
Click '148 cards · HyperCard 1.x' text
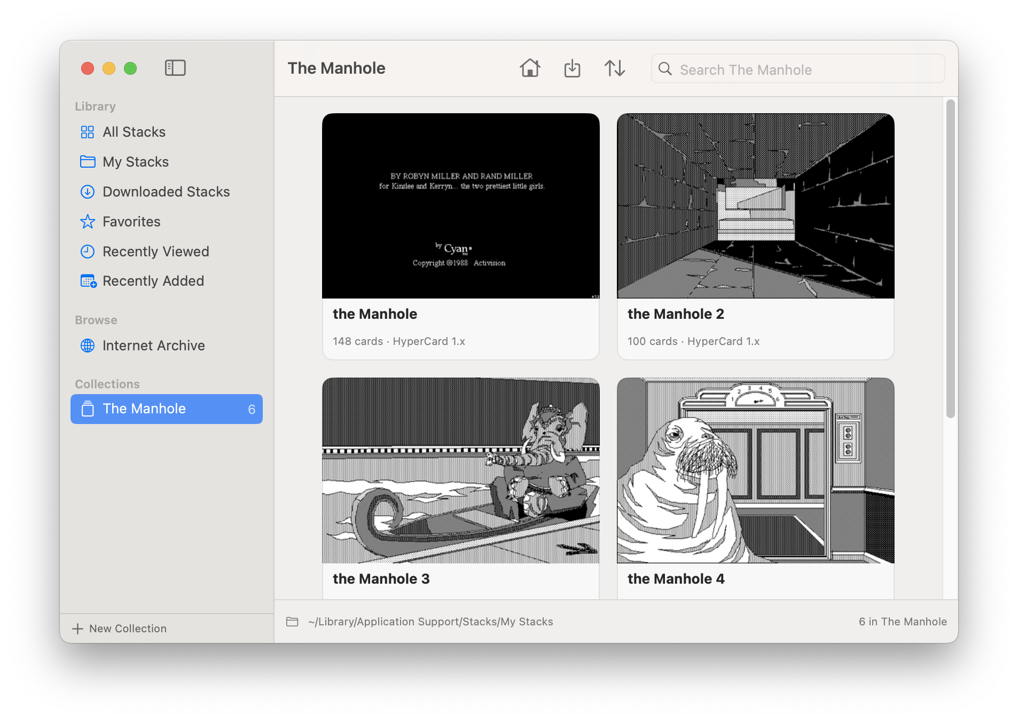pyautogui.click(x=399, y=341)
